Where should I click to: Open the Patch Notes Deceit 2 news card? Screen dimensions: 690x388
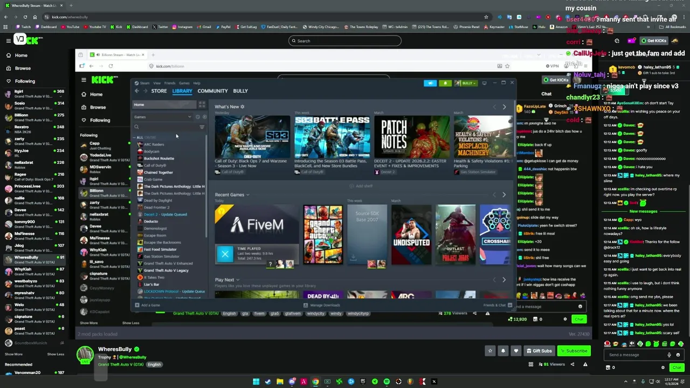[412, 137]
